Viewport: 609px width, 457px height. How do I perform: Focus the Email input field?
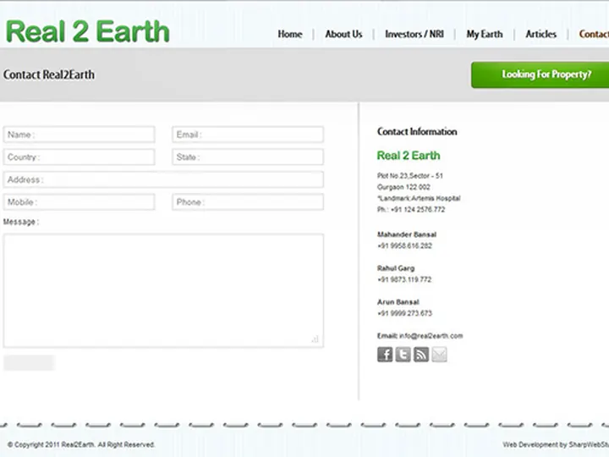[x=248, y=135]
